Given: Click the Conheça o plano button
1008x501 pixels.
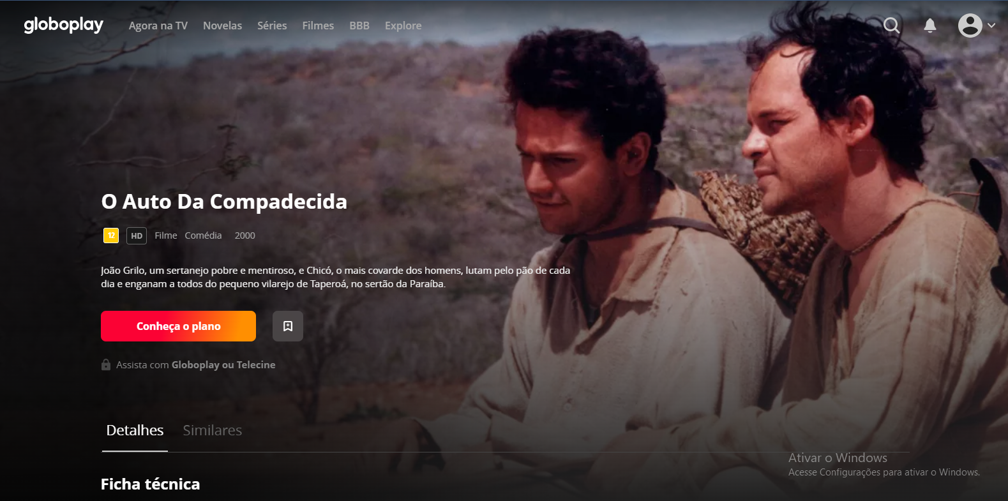Looking at the screenshot, I should pos(178,326).
